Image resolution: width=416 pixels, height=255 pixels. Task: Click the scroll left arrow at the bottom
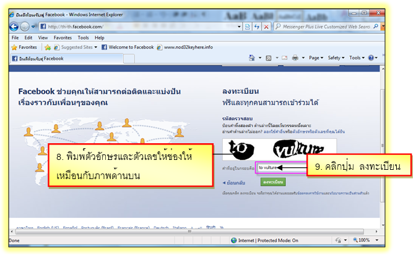(12, 232)
